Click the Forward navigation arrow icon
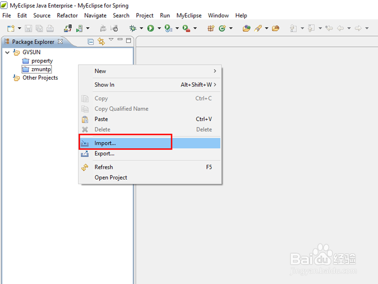This screenshot has width=378, height=284. pyautogui.click(x=358, y=28)
